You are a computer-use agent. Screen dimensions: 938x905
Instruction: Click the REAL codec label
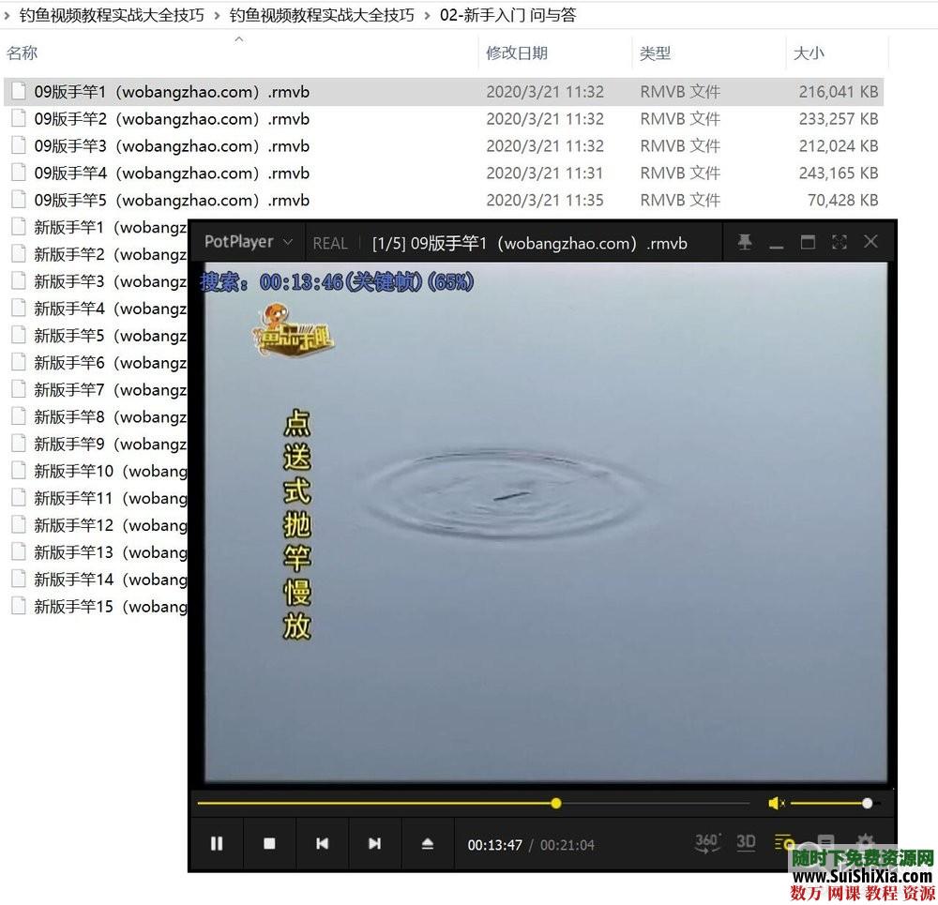330,242
